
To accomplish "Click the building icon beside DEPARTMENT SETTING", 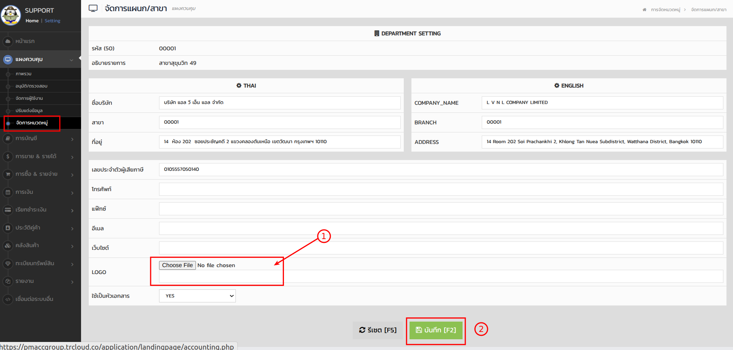I will coord(377,33).
